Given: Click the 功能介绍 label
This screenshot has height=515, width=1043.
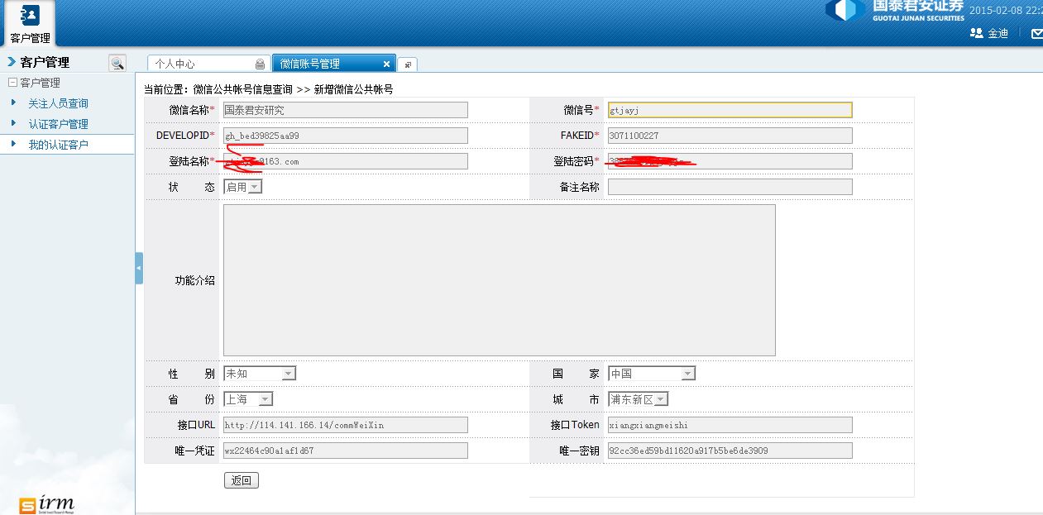Looking at the screenshot, I should [194, 280].
